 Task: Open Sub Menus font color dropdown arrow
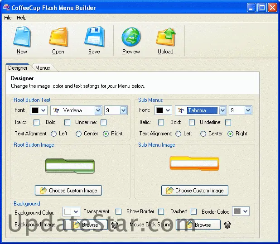click(168, 110)
